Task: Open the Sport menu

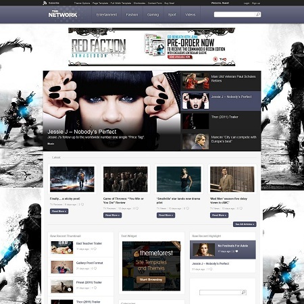Action: (x=172, y=15)
